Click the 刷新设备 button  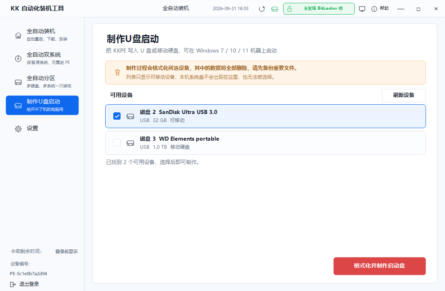404,95
